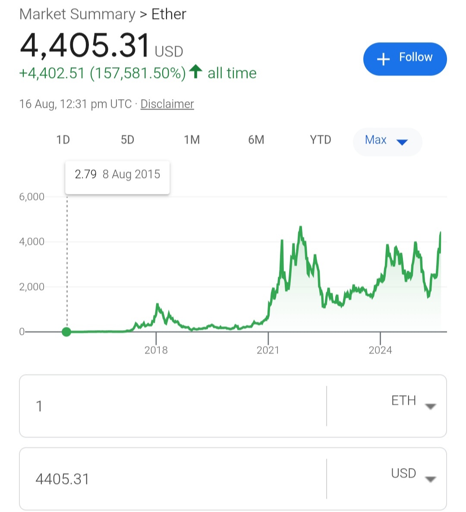
Task: Open the Disclaimer link
Action: coord(167,104)
